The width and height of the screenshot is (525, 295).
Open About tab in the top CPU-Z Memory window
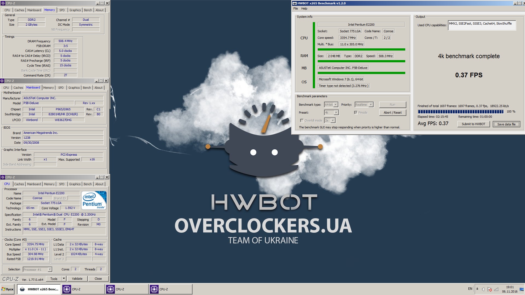tap(100, 10)
